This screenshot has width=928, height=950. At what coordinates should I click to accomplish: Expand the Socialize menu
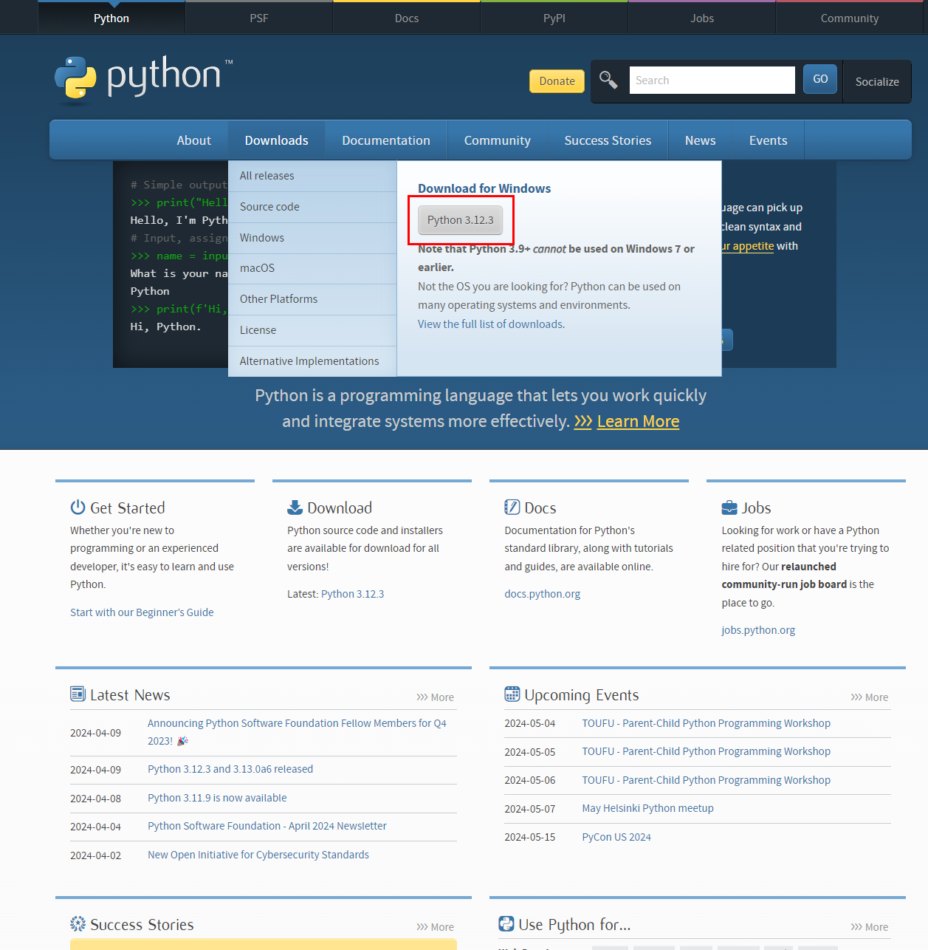click(x=877, y=81)
